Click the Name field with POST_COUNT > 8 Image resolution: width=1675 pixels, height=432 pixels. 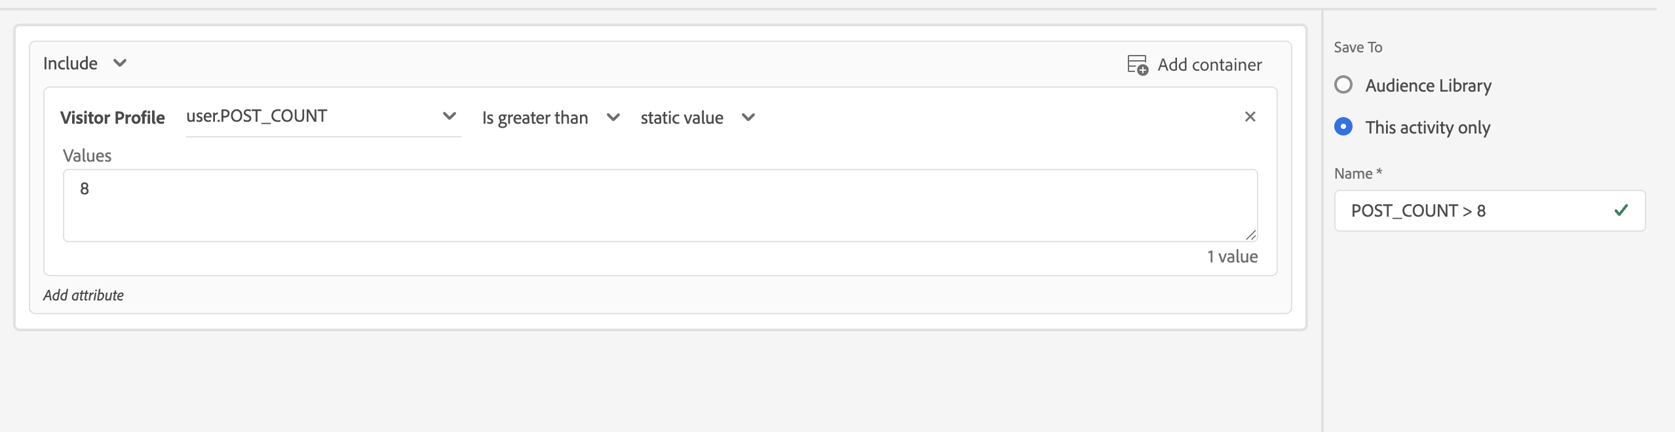(x=1490, y=211)
